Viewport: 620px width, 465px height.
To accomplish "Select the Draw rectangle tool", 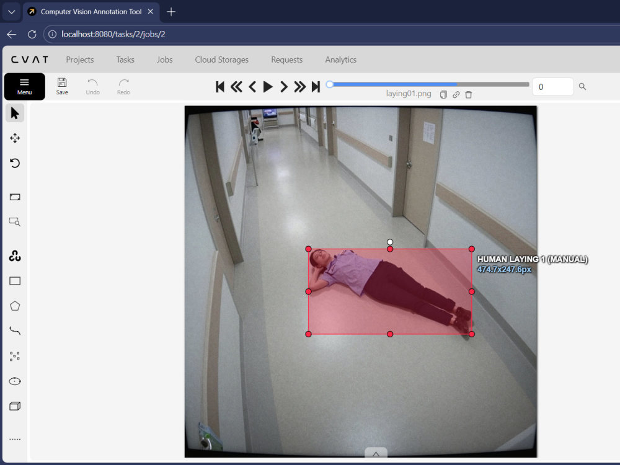I will click(x=15, y=281).
